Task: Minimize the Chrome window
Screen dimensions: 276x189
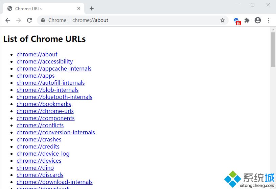Action: point(237,5)
